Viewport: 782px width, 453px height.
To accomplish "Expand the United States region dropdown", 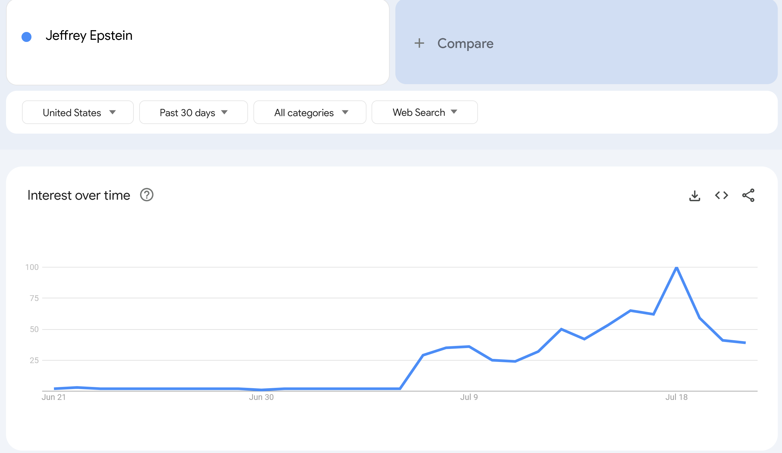I will pos(78,112).
